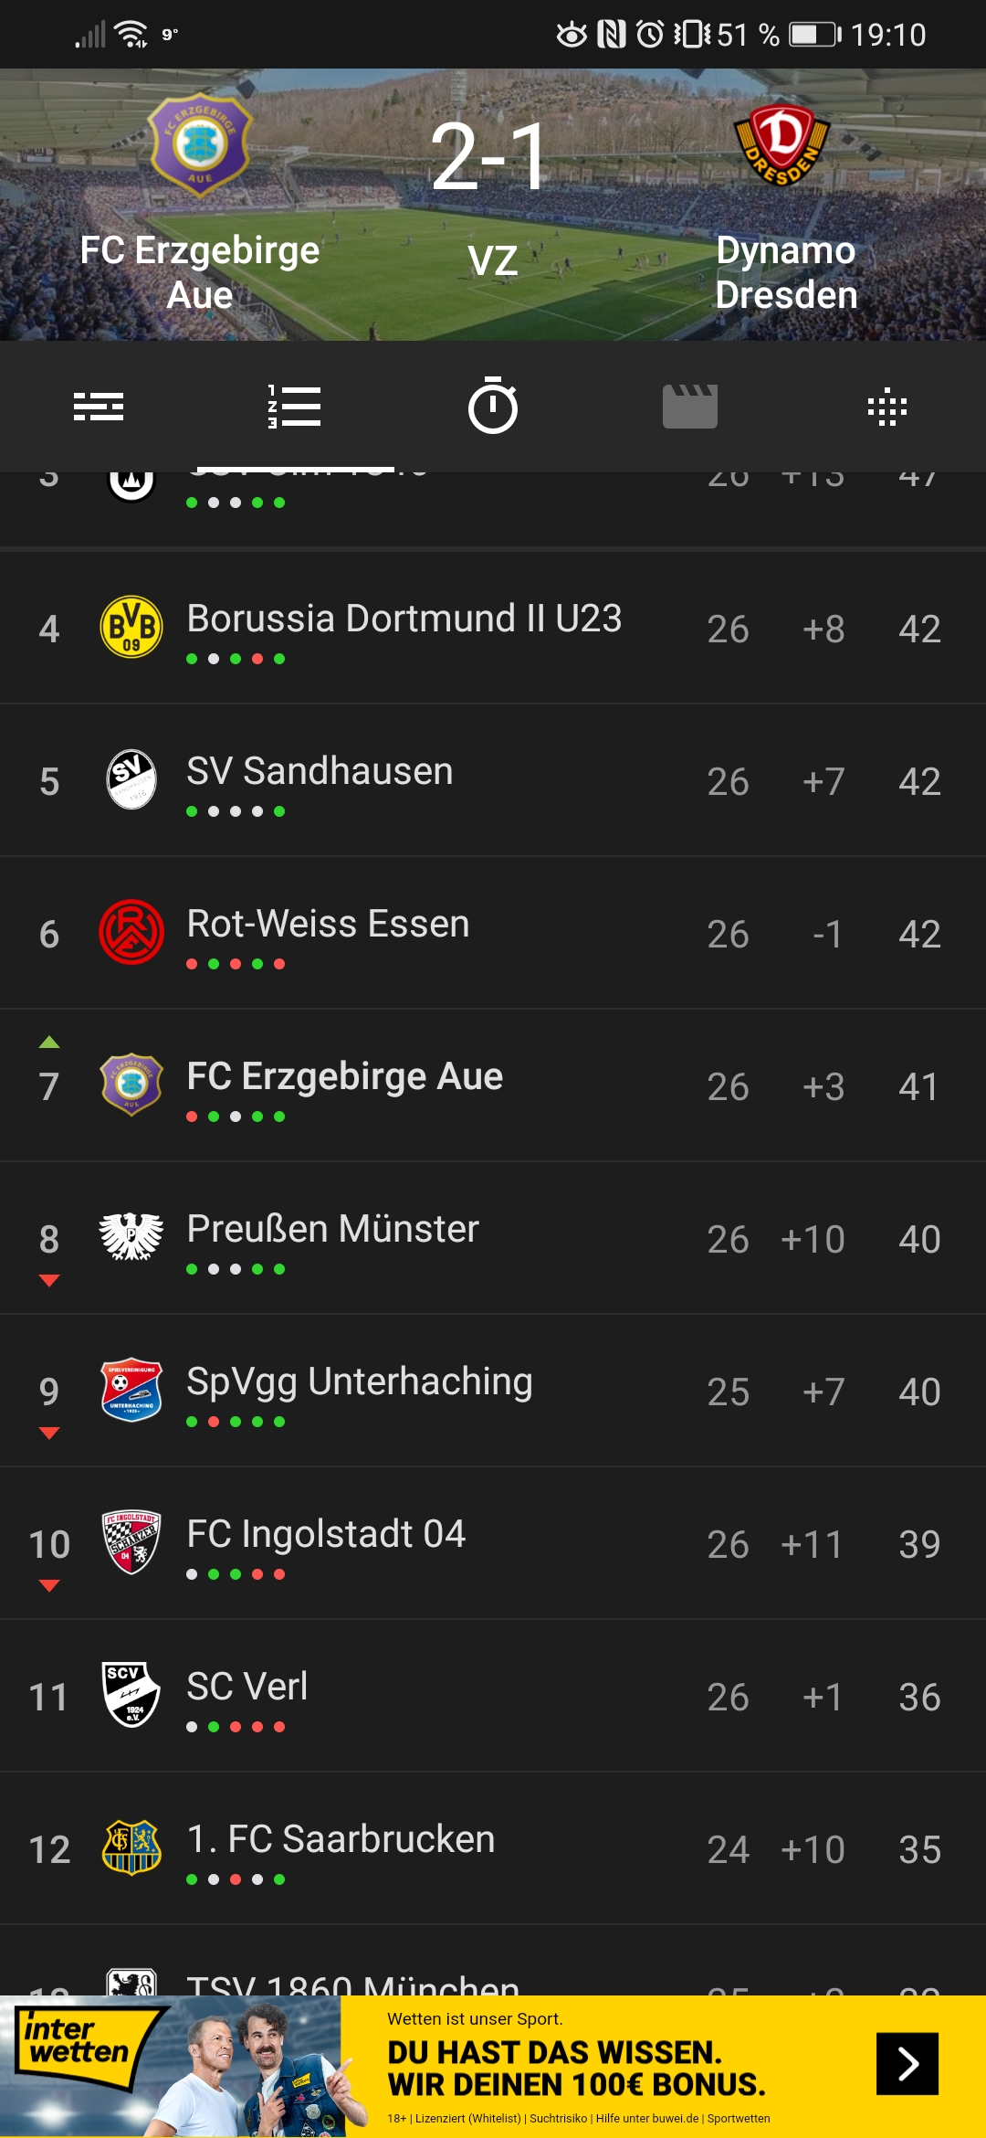
Task: Open the match overview tab icon
Action: (99, 407)
